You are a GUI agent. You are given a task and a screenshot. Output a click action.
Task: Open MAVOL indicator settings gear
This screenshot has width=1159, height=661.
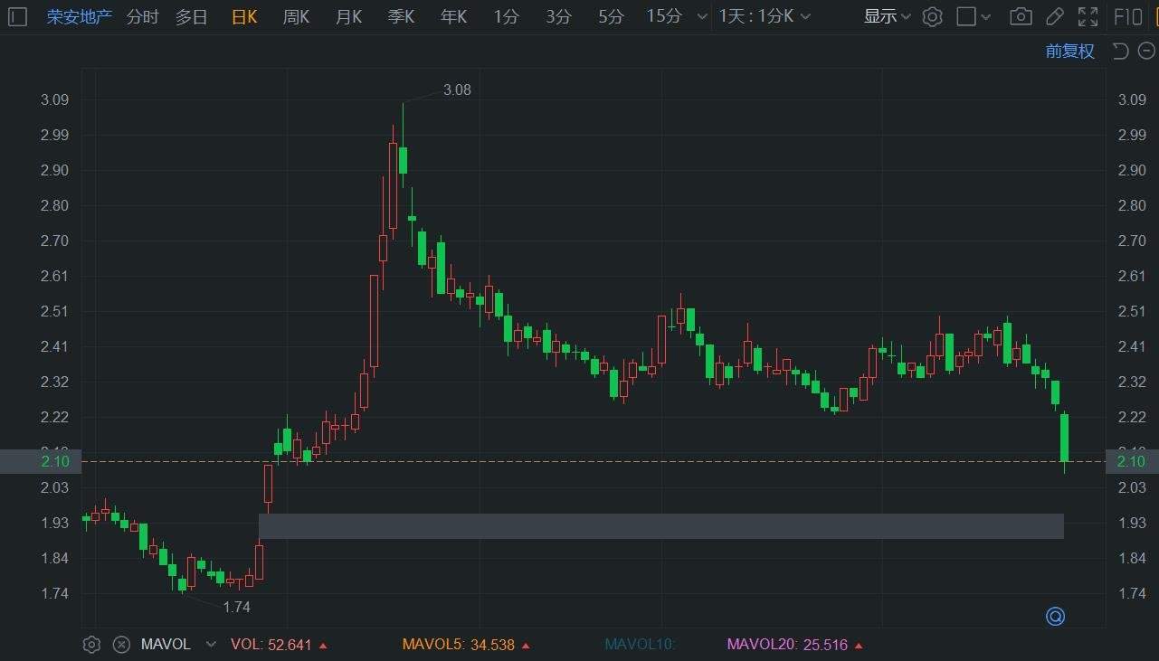pos(91,645)
